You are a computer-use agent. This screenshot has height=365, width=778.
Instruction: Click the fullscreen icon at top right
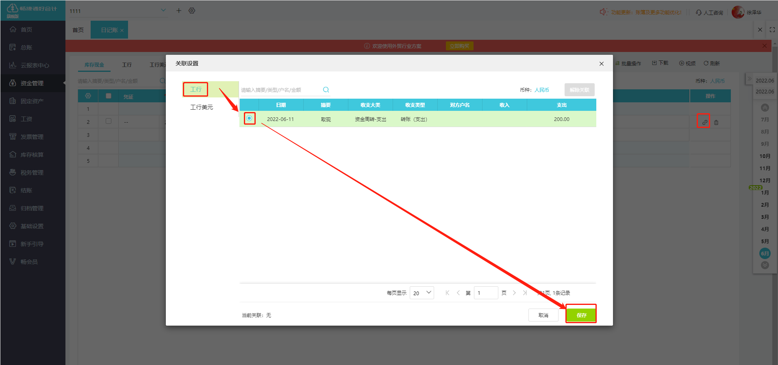coord(772,30)
